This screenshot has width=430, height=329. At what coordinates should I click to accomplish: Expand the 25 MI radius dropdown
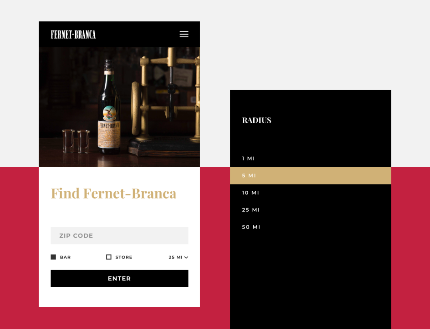178,257
